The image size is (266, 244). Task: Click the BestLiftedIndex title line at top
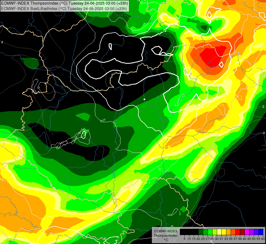(x=64, y=8)
